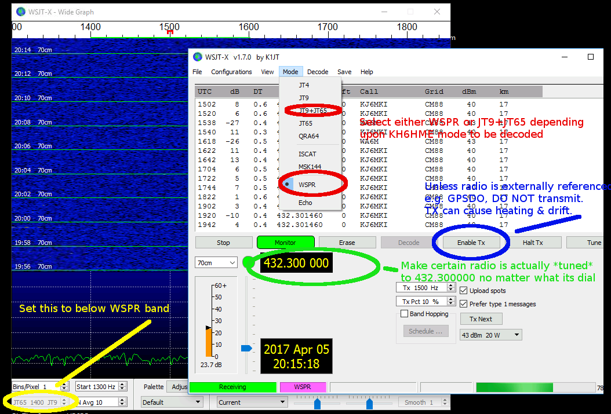Open the Help menu

click(x=367, y=72)
